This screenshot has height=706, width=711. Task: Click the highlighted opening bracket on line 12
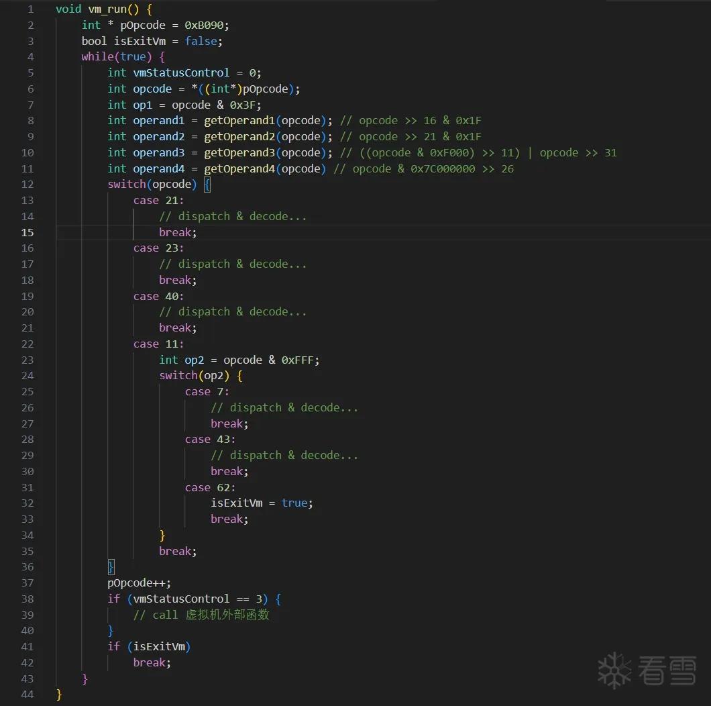[x=207, y=185]
